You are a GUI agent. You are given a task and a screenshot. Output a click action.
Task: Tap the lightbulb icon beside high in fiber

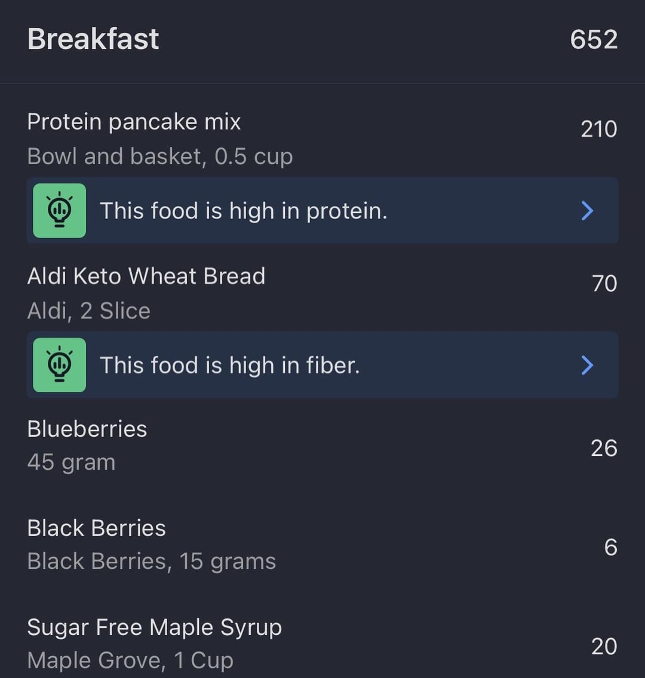59,365
